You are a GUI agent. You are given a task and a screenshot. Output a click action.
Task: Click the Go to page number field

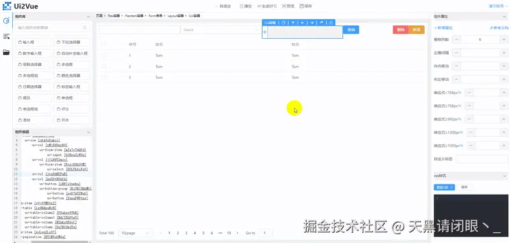point(265,233)
